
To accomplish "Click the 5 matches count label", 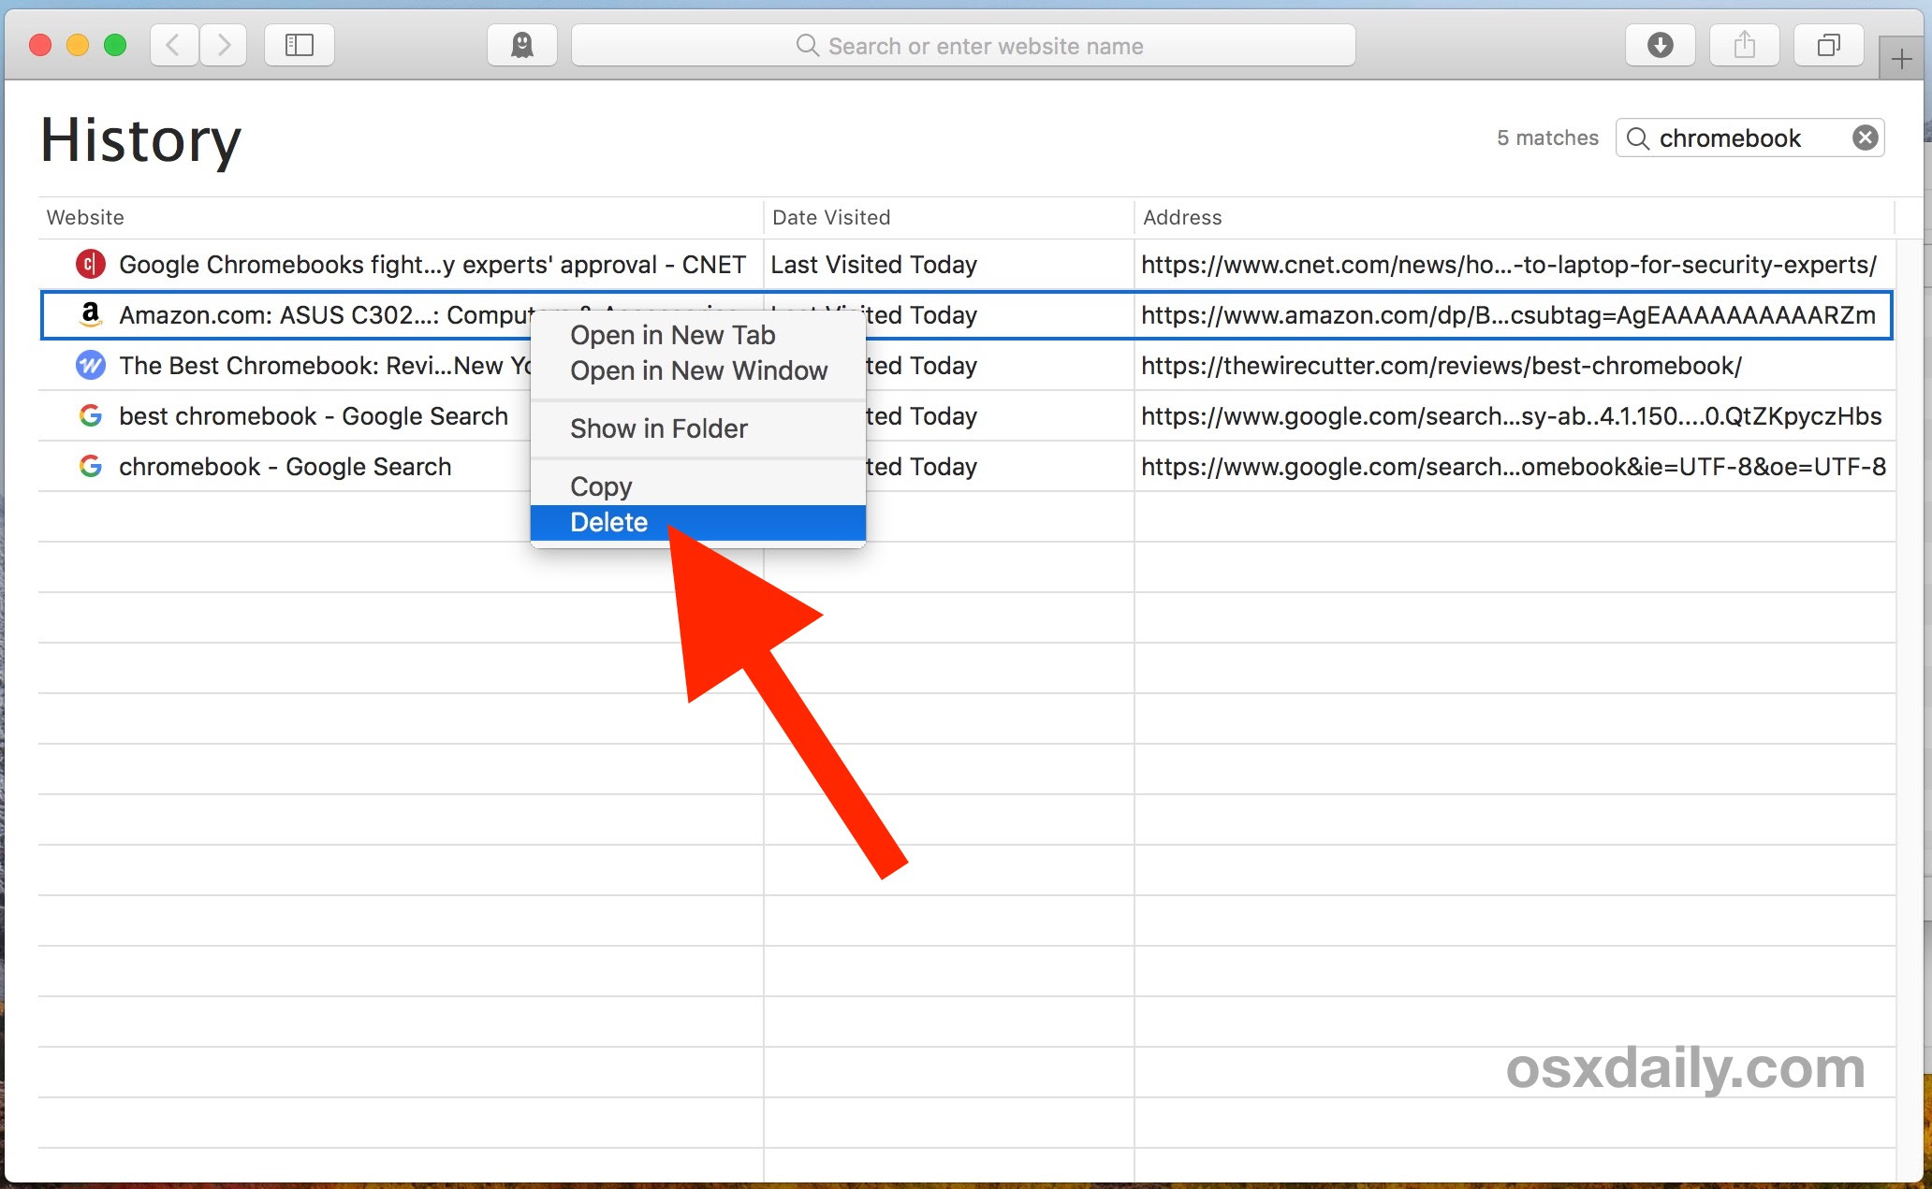I will pyautogui.click(x=1547, y=138).
